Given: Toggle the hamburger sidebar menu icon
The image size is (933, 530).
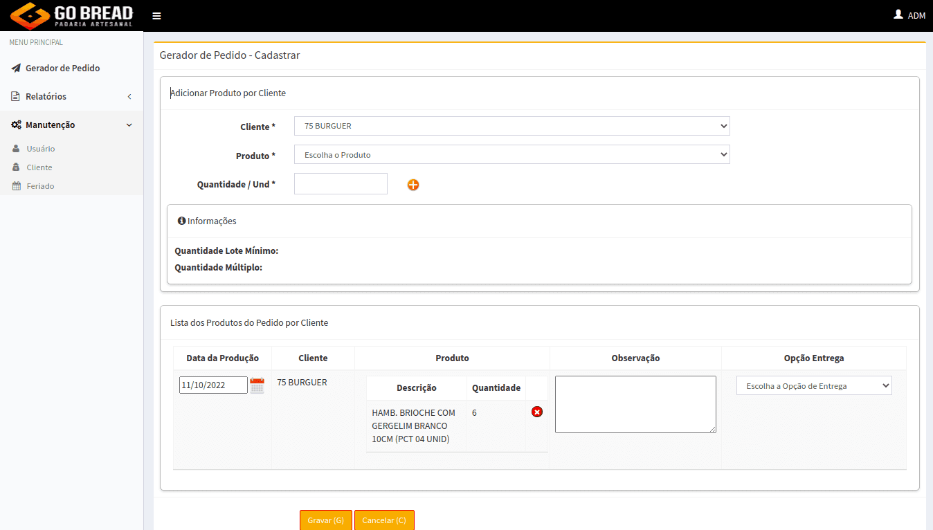Looking at the screenshot, I should 156,16.
